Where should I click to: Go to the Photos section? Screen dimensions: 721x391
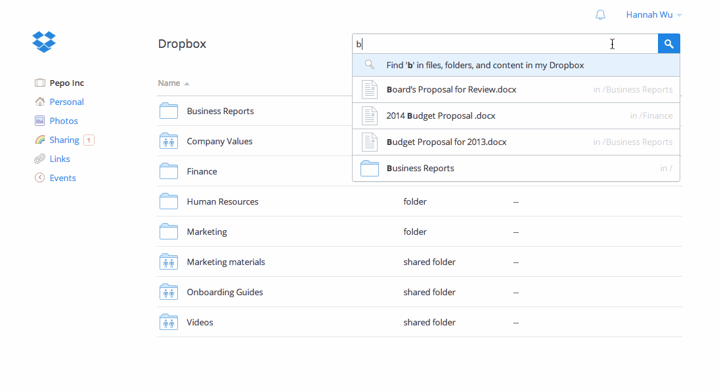[64, 121]
